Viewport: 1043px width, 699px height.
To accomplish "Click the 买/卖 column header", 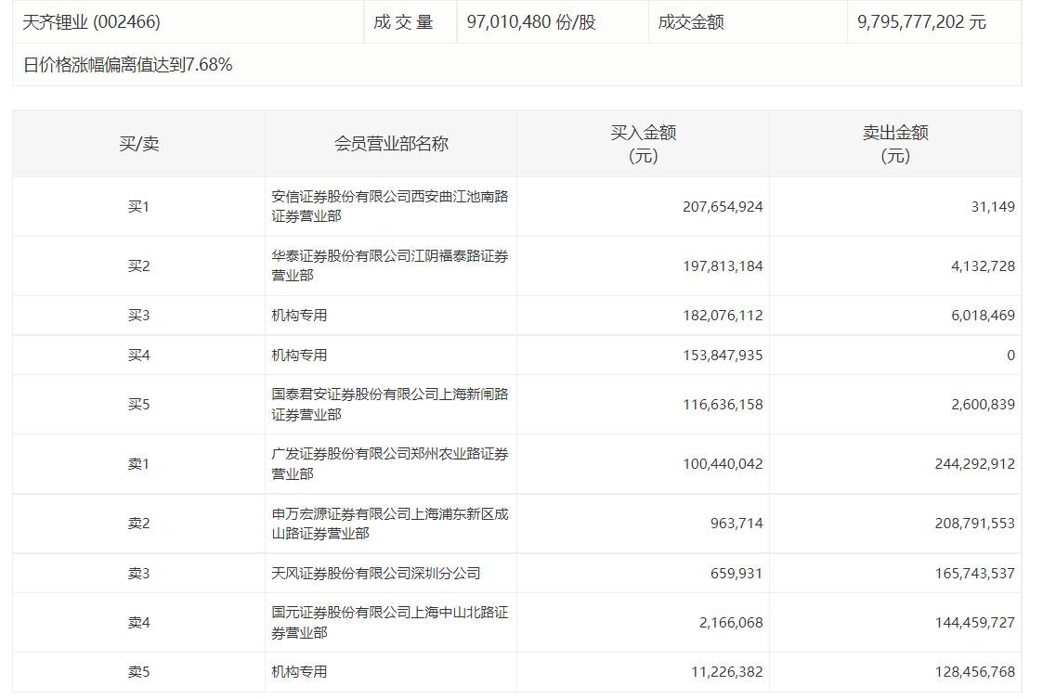I will [x=138, y=144].
